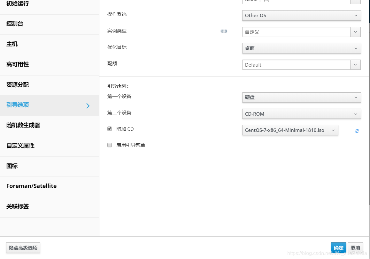Open the 第二个设备 CD-ROM dropdown

[301, 114]
